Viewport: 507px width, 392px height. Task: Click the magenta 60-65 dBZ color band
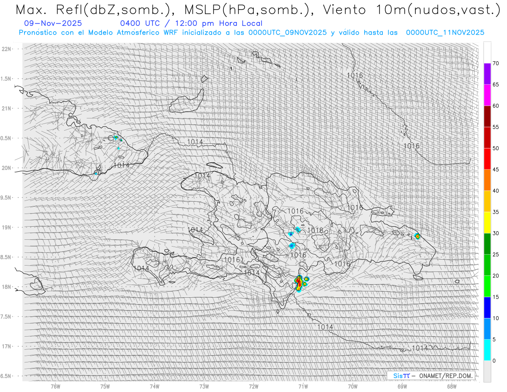point(487,95)
